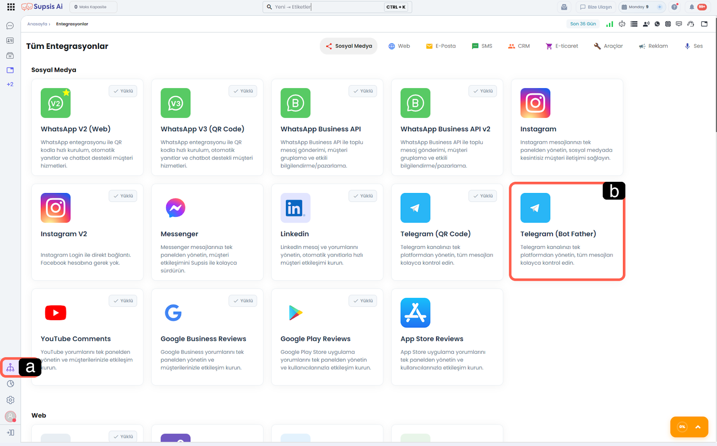717x446 pixels.
Task: Switch to the E-ticaret category tab
Action: tap(562, 46)
